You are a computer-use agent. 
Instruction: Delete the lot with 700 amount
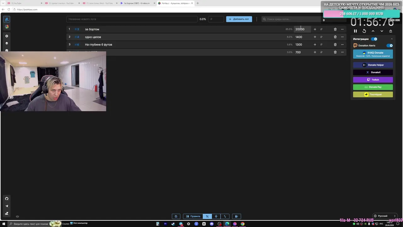[335, 52]
